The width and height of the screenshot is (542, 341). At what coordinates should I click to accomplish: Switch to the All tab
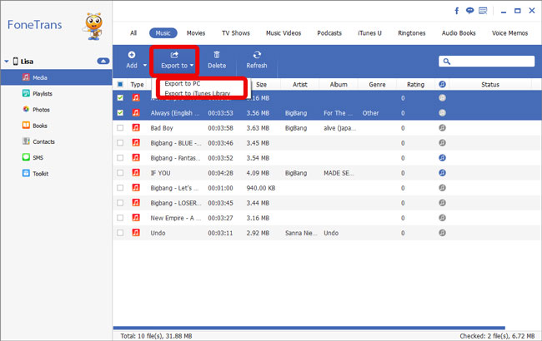pyautogui.click(x=133, y=33)
